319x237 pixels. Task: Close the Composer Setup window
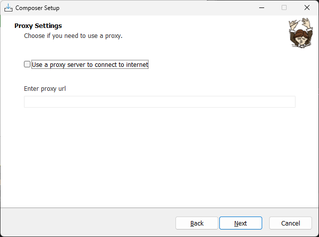(x=307, y=8)
